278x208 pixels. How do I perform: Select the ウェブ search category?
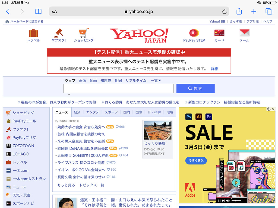70,81
